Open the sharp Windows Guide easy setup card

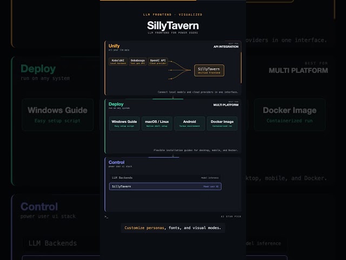click(x=124, y=123)
